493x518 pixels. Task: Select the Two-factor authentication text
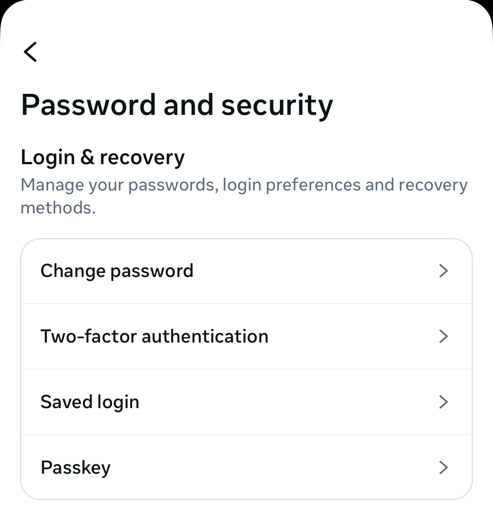tap(154, 336)
